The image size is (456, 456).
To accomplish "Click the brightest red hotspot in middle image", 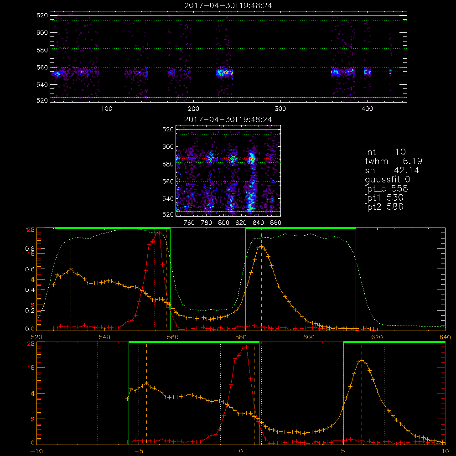I will 252,159.
